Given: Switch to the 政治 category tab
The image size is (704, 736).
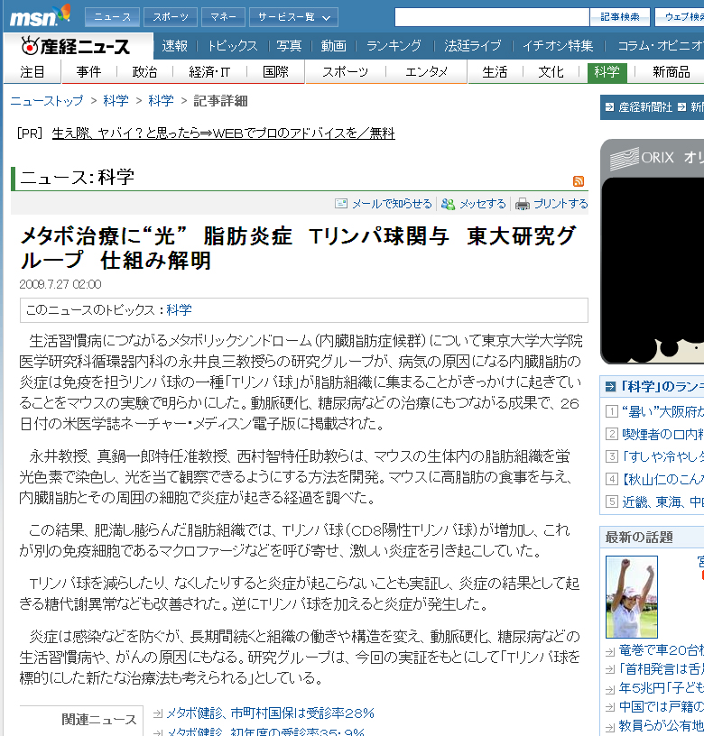Looking at the screenshot, I should point(144,72).
